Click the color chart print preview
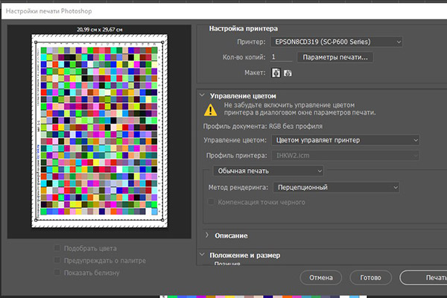The width and height of the screenshot is (447, 298). 99,131
